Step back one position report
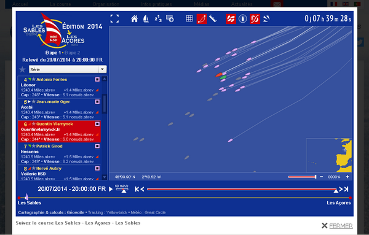369x235 pixels. point(142,189)
